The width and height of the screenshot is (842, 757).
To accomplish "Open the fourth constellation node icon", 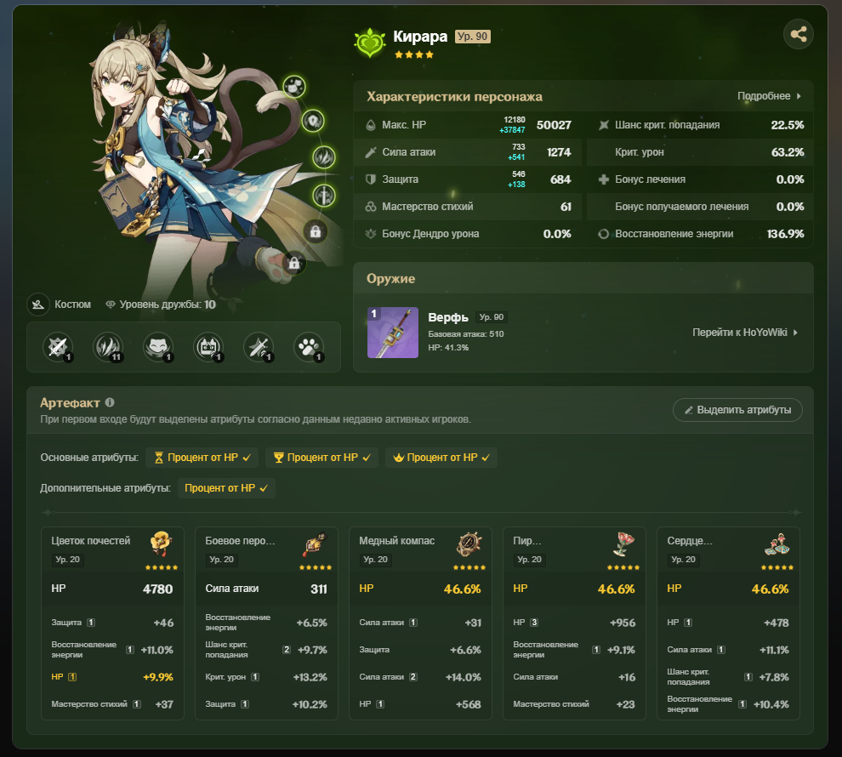I will tap(324, 196).
